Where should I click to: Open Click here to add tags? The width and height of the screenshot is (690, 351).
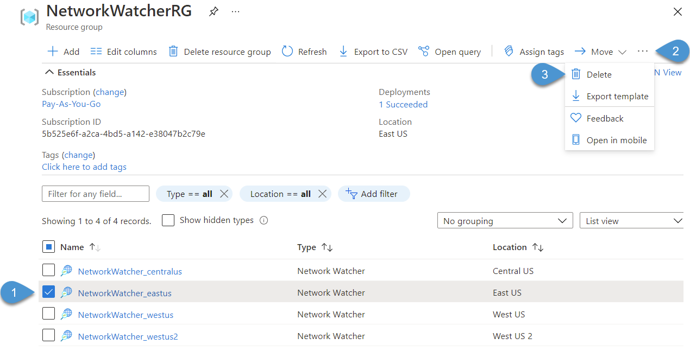[x=84, y=167]
